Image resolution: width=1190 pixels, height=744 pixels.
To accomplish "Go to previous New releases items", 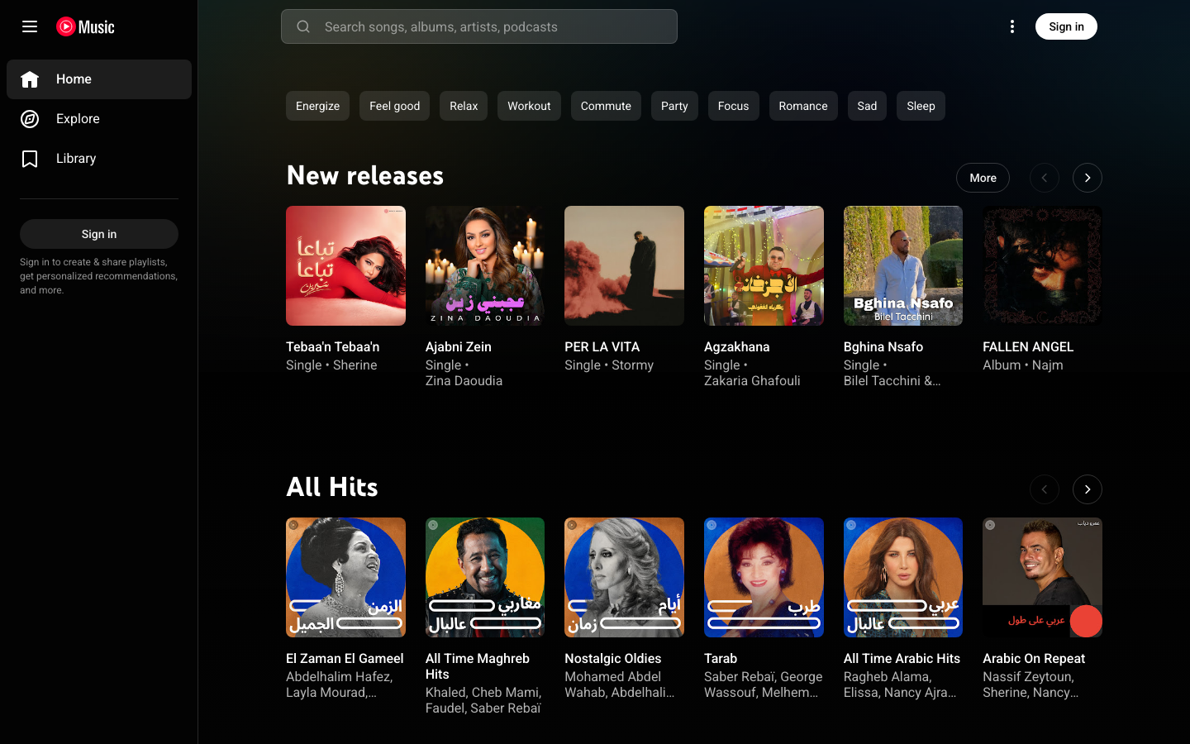I will (x=1045, y=178).
